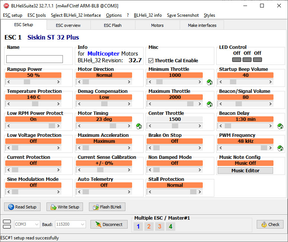This screenshot has width=288, height=242.
Task: Click the Music Off value bar
Action: (245, 163)
